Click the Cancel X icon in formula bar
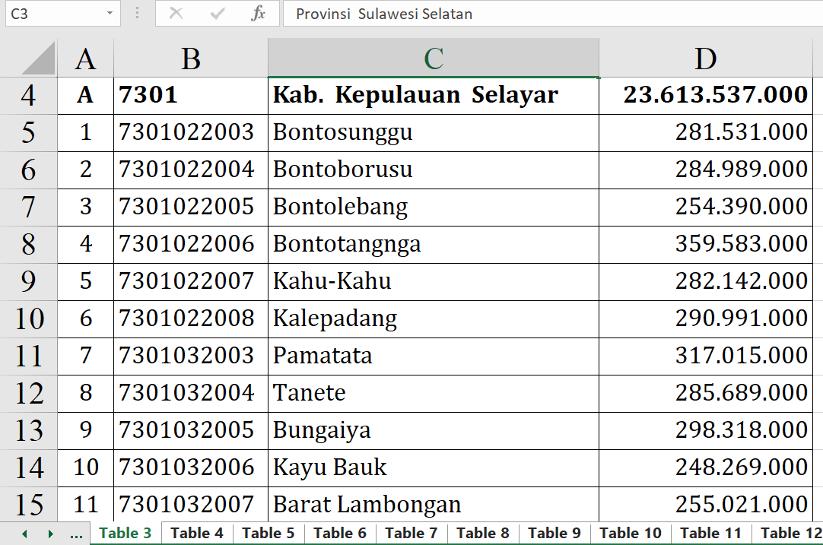Image resolution: width=823 pixels, height=545 pixels. tap(176, 14)
